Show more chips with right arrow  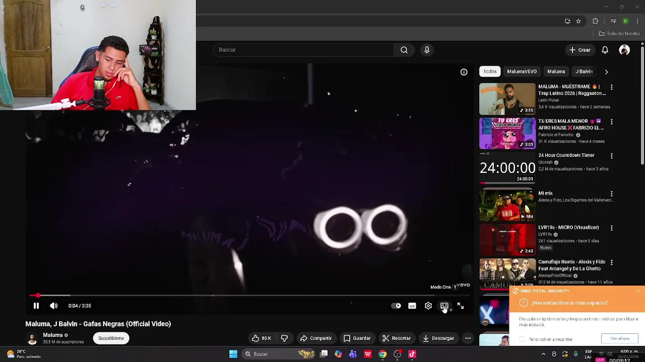(606, 72)
